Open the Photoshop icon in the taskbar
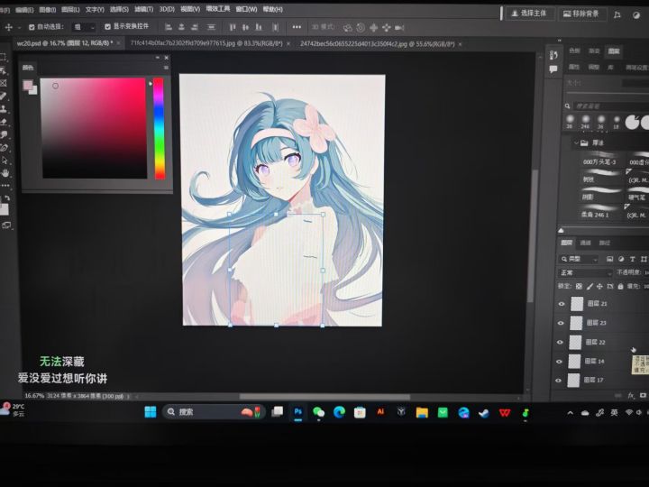Viewport: 649px width, 487px height. (x=297, y=411)
